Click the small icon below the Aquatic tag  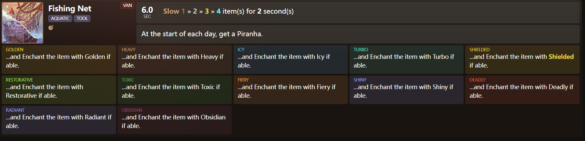coord(51,28)
